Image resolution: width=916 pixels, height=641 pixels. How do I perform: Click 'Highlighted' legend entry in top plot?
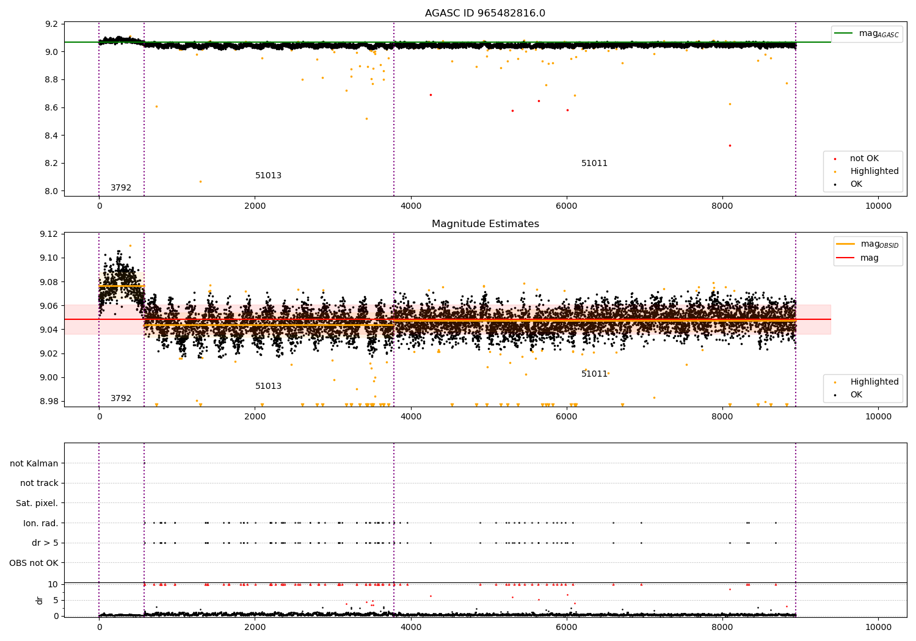[x=867, y=172]
